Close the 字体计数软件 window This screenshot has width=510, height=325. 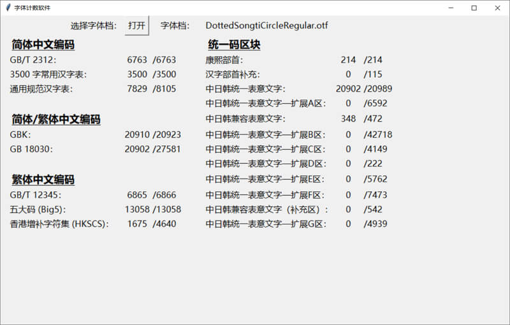click(496, 8)
